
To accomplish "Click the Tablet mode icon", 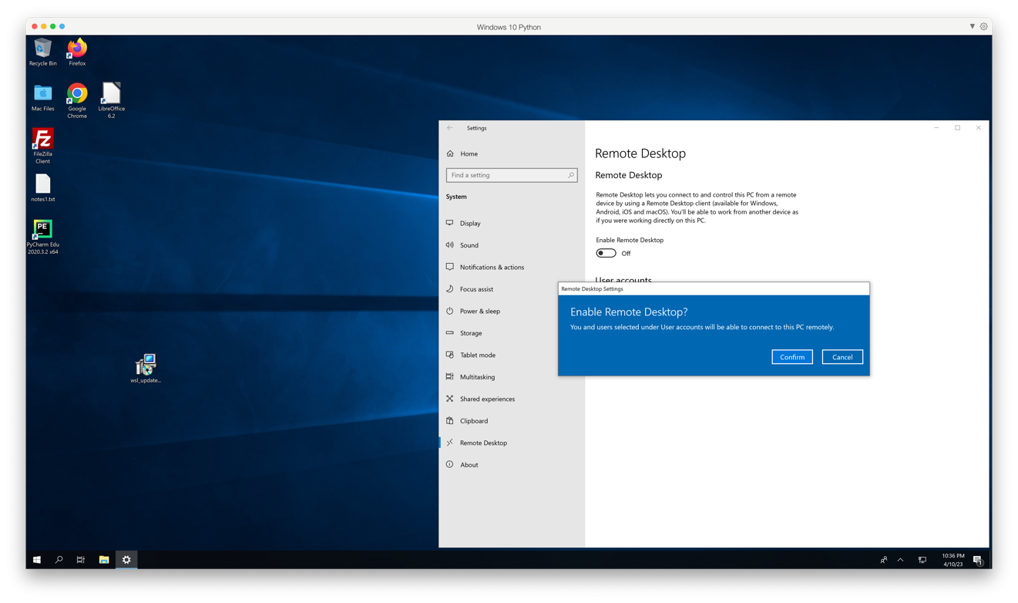I will [450, 355].
